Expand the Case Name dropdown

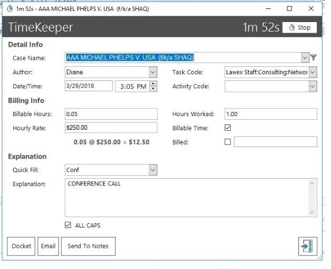tap(305, 57)
